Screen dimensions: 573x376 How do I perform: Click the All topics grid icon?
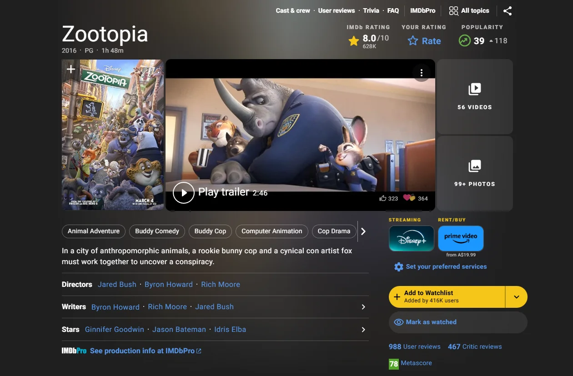point(453,10)
